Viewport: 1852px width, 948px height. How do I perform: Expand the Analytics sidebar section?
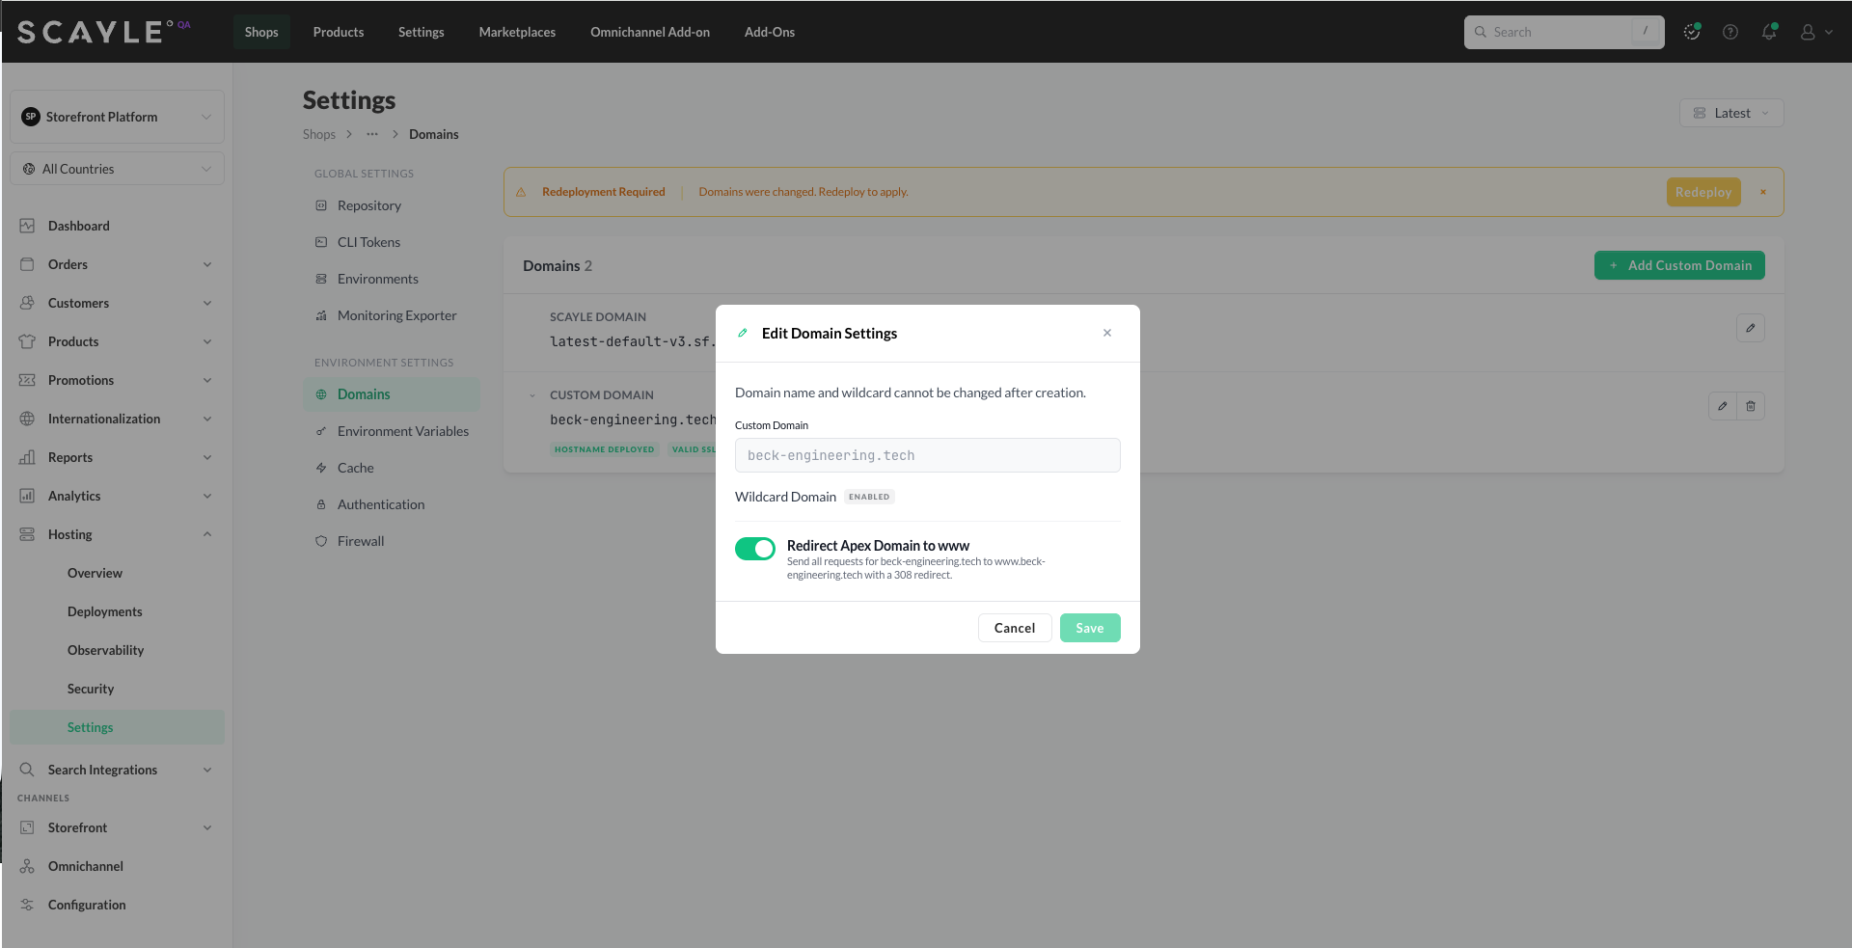click(x=117, y=496)
